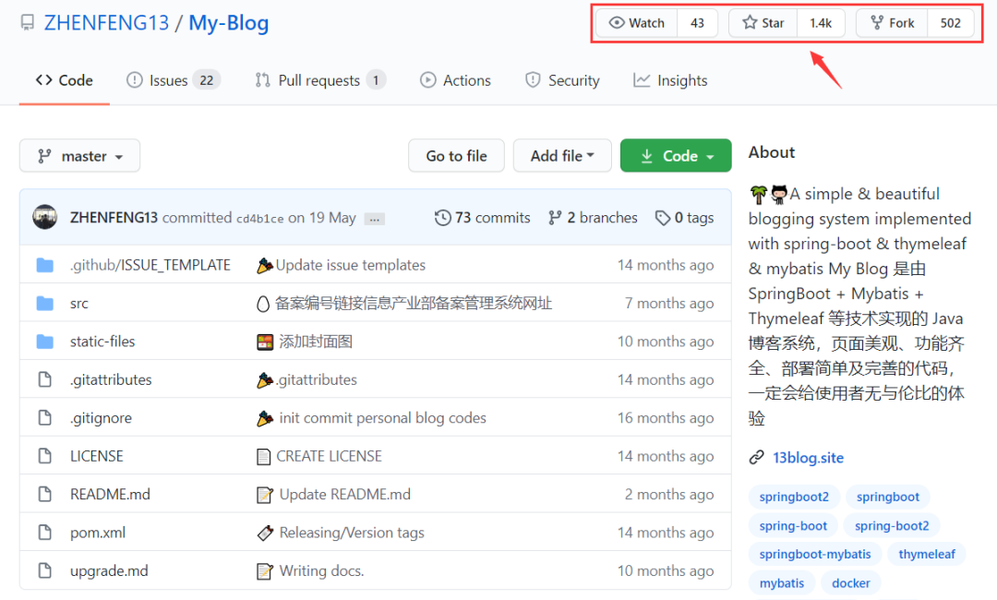Fork the repository
997x600 pixels.
click(892, 23)
